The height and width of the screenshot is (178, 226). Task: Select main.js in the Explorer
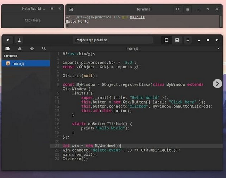click(x=26, y=63)
